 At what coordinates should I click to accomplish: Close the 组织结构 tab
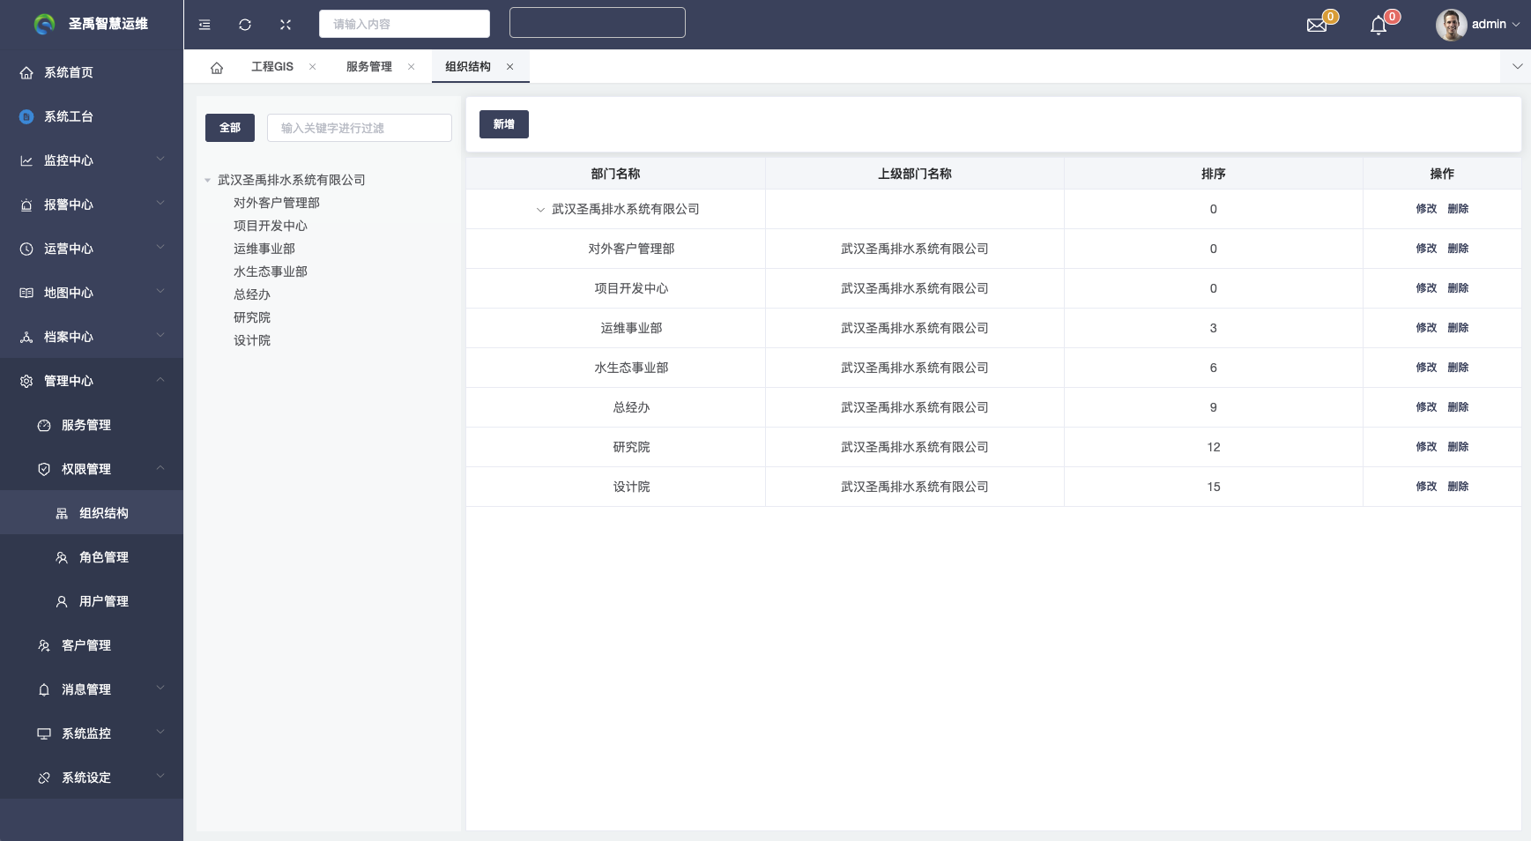click(x=509, y=67)
